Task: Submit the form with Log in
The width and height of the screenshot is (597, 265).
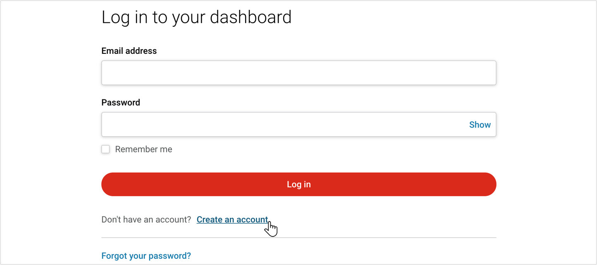Action: tap(298, 184)
